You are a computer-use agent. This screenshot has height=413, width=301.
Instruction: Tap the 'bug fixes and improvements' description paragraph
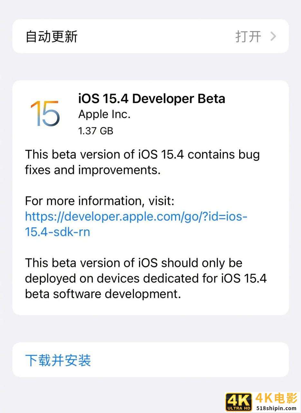tap(142, 162)
